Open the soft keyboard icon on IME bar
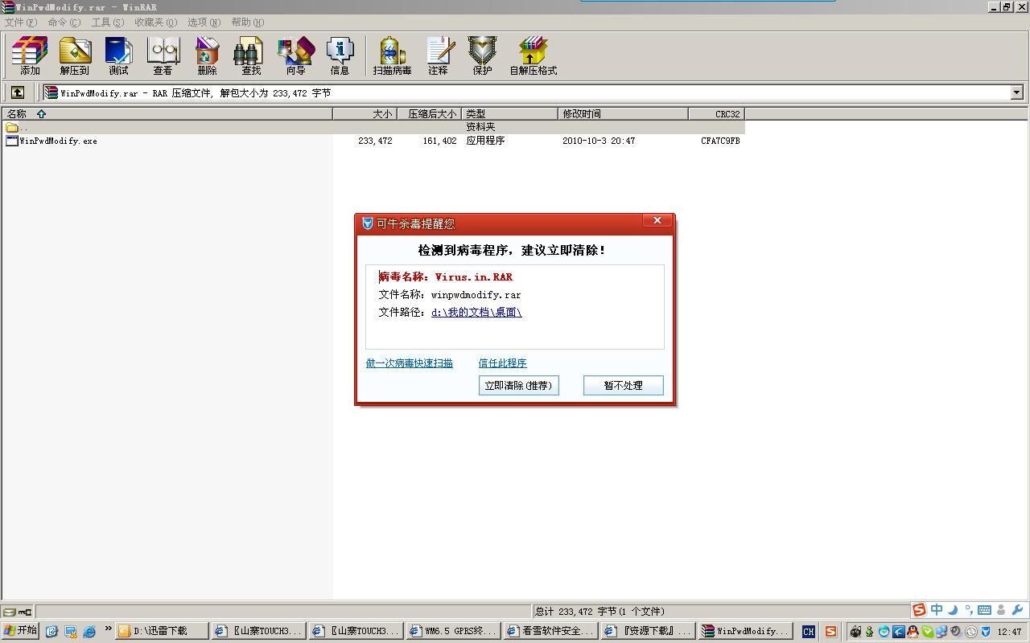 (x=984, y=610)
